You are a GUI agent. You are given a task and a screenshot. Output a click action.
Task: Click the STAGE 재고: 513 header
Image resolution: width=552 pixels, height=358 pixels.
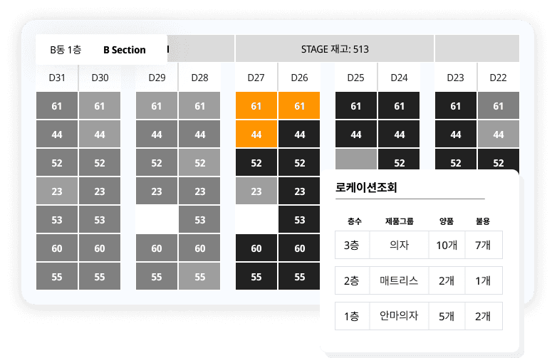335,48
